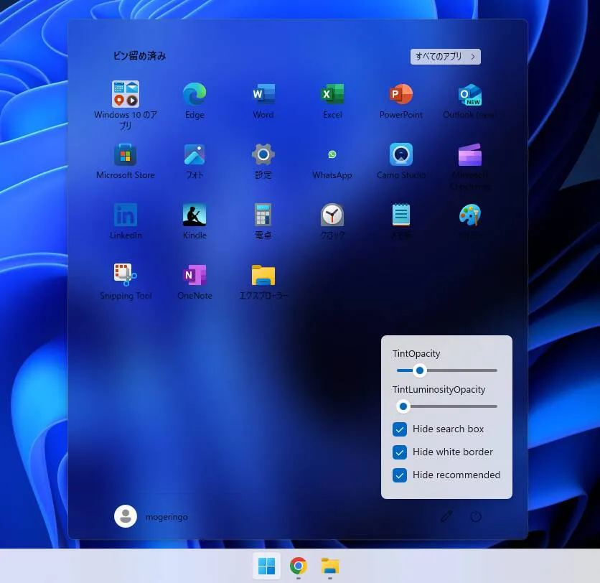This screenshot has width=600, height=583.
Task: Launch the Microsoft Clipchamp app
Action: coord(470,166)
